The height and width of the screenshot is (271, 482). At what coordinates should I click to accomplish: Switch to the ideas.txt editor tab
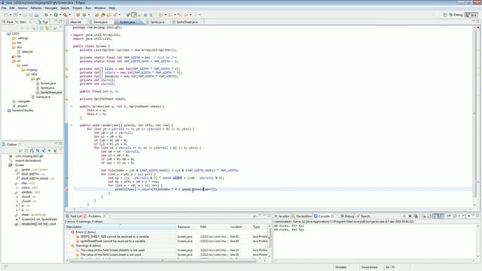(x=74, y=22)
